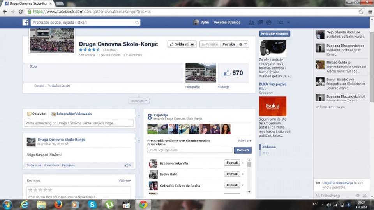Click the Write something on page field
Screen dimensions: 374x210
(79, 123)
